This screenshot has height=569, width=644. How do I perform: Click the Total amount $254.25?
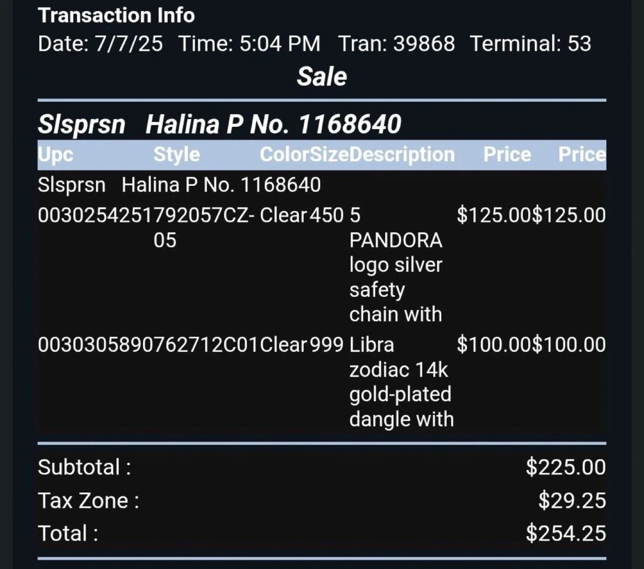click(x=565, y=533)
